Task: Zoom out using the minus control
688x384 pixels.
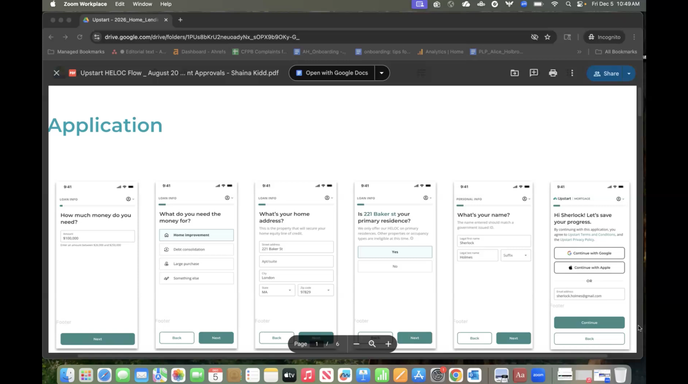Action: 356,344
